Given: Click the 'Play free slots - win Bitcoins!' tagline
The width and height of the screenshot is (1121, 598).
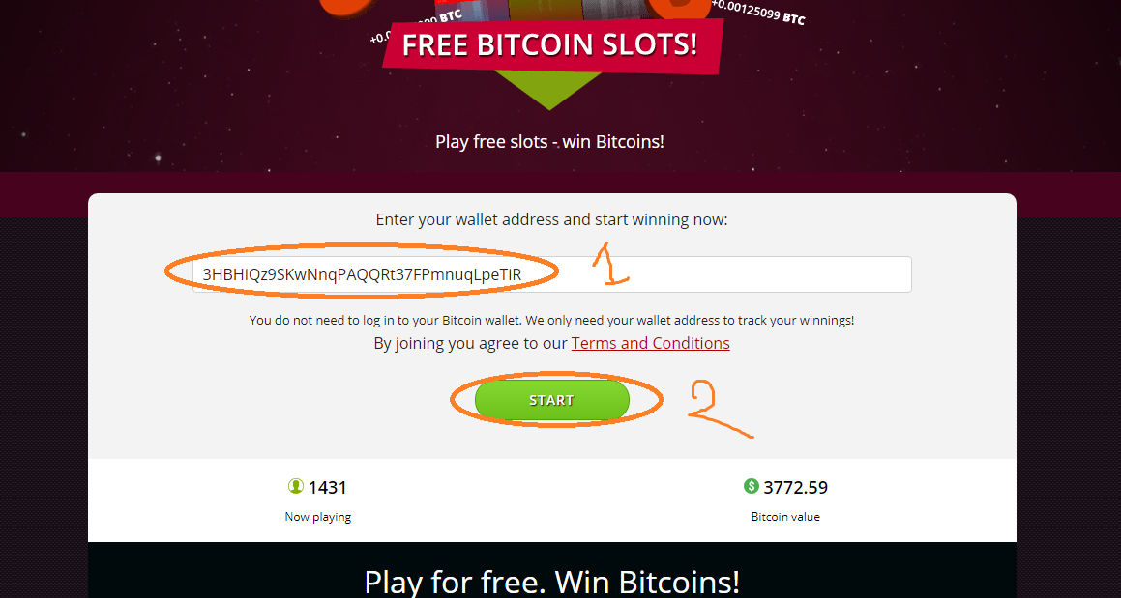Looking at the screenshot, I should 549,141.
